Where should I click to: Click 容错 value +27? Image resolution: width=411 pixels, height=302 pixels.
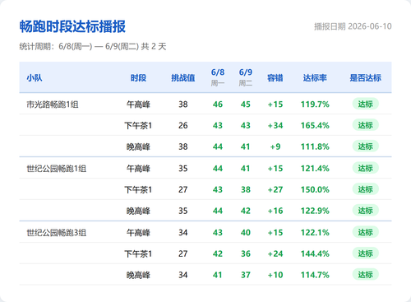[x=275, y=189]
